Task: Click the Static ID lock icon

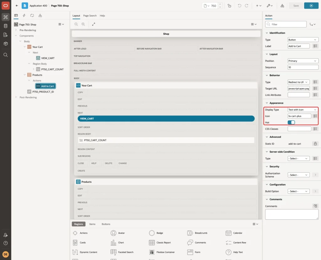Action: (315, 144)
